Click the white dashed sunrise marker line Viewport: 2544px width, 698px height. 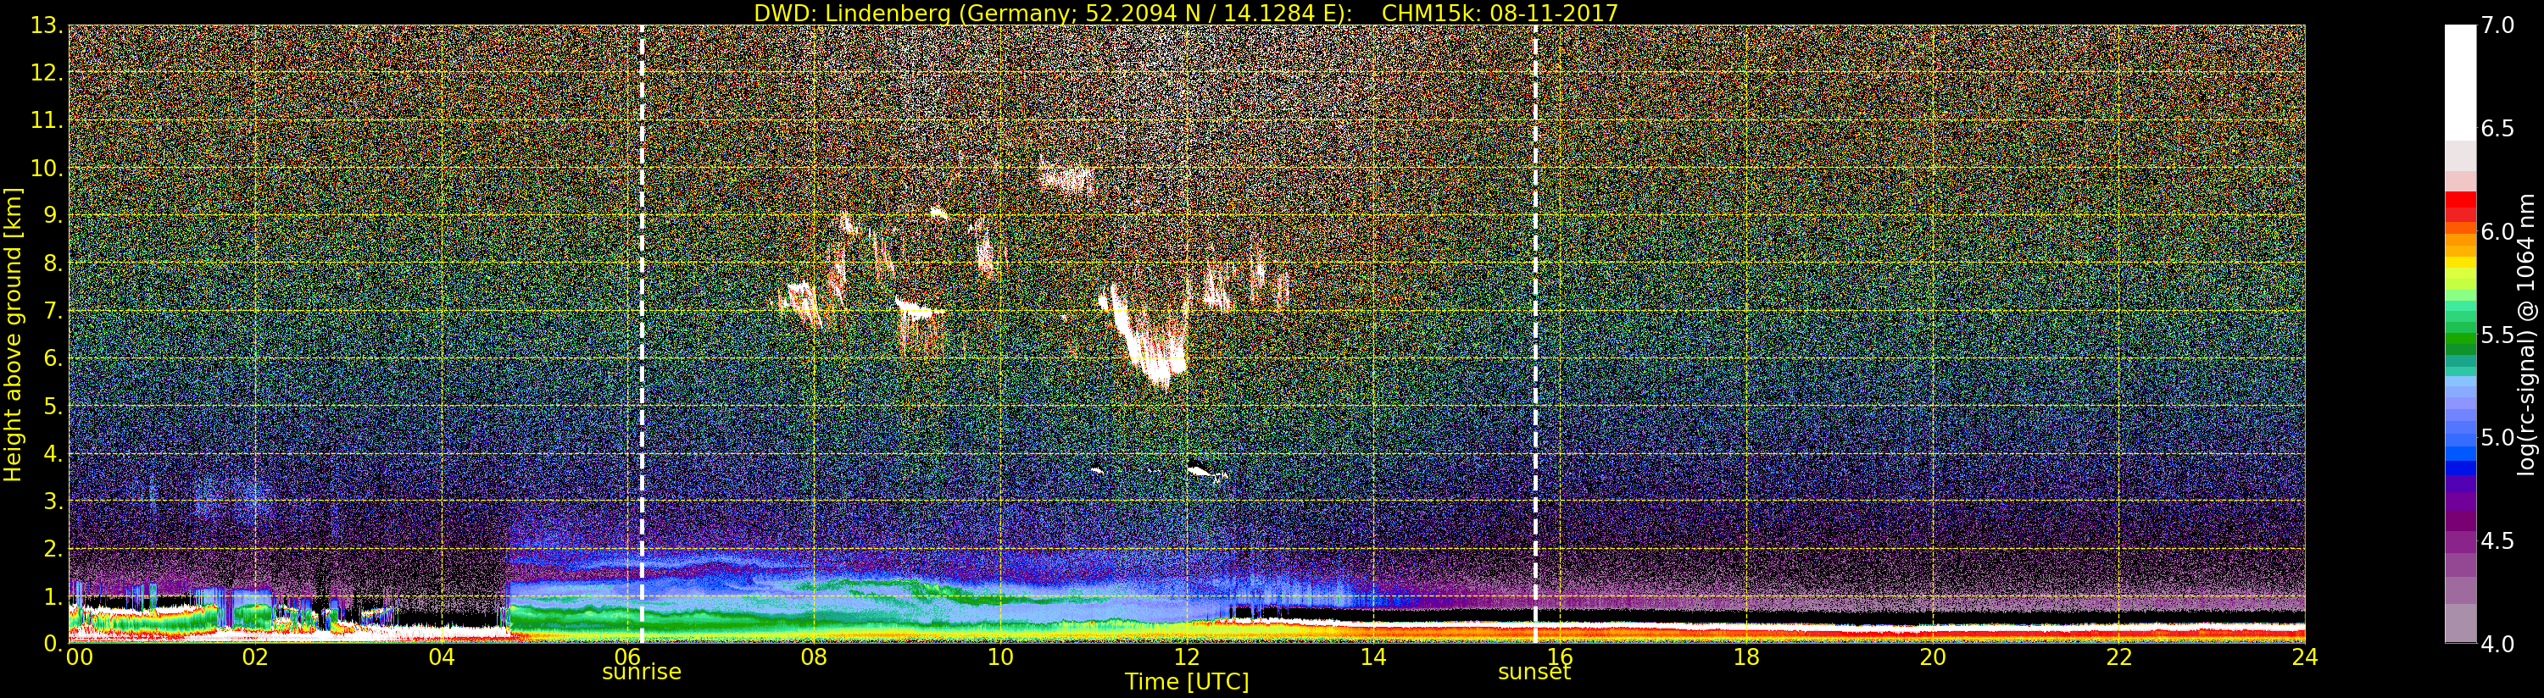(x=642, y=334)
